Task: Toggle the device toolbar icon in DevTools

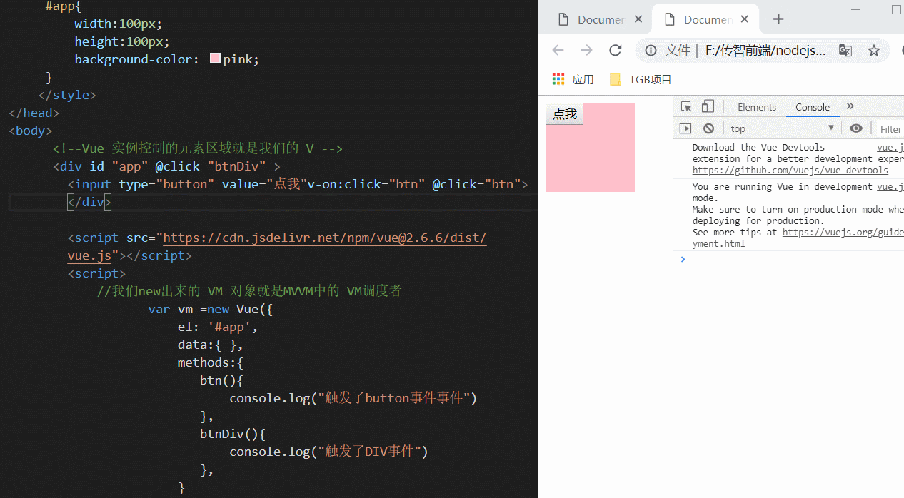Action: [708, 106]
